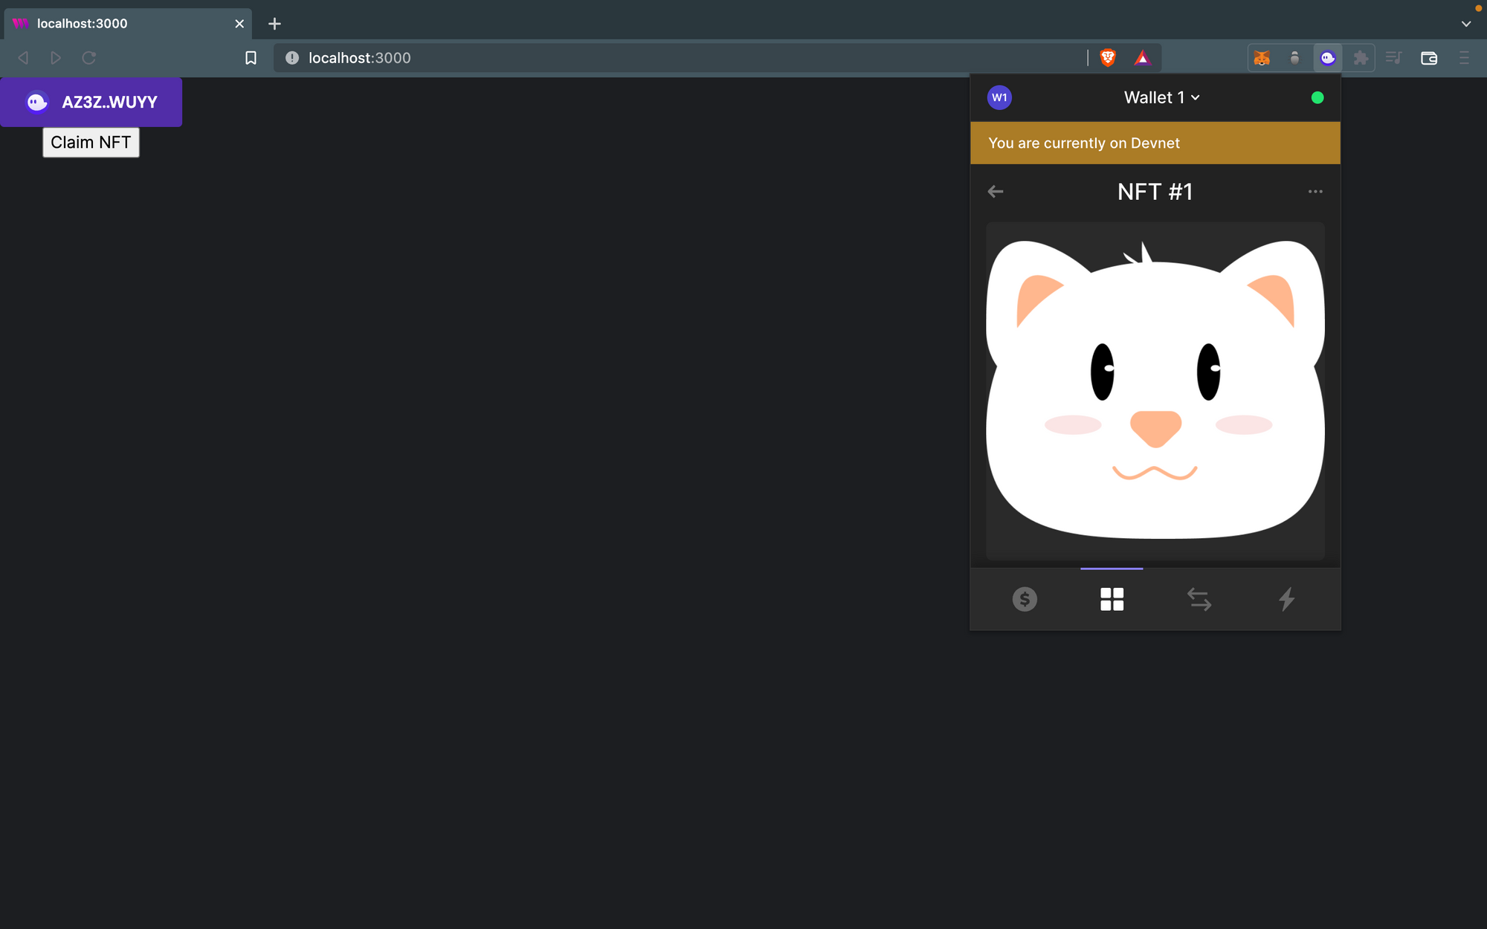Viewport: 1487px width, 929px height.
Task: Open the playlist toolbar icon
Action: [1394, 58]
